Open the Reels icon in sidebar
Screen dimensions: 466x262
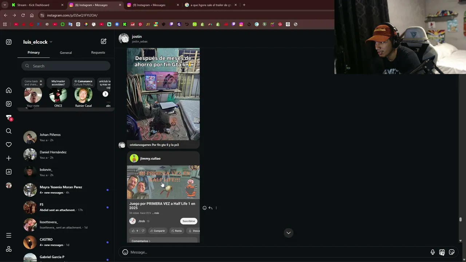[9, 104]
